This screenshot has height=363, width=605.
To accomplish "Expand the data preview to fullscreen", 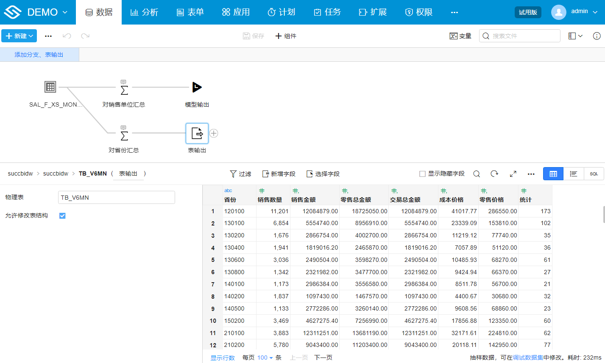I will pos(513,173).
